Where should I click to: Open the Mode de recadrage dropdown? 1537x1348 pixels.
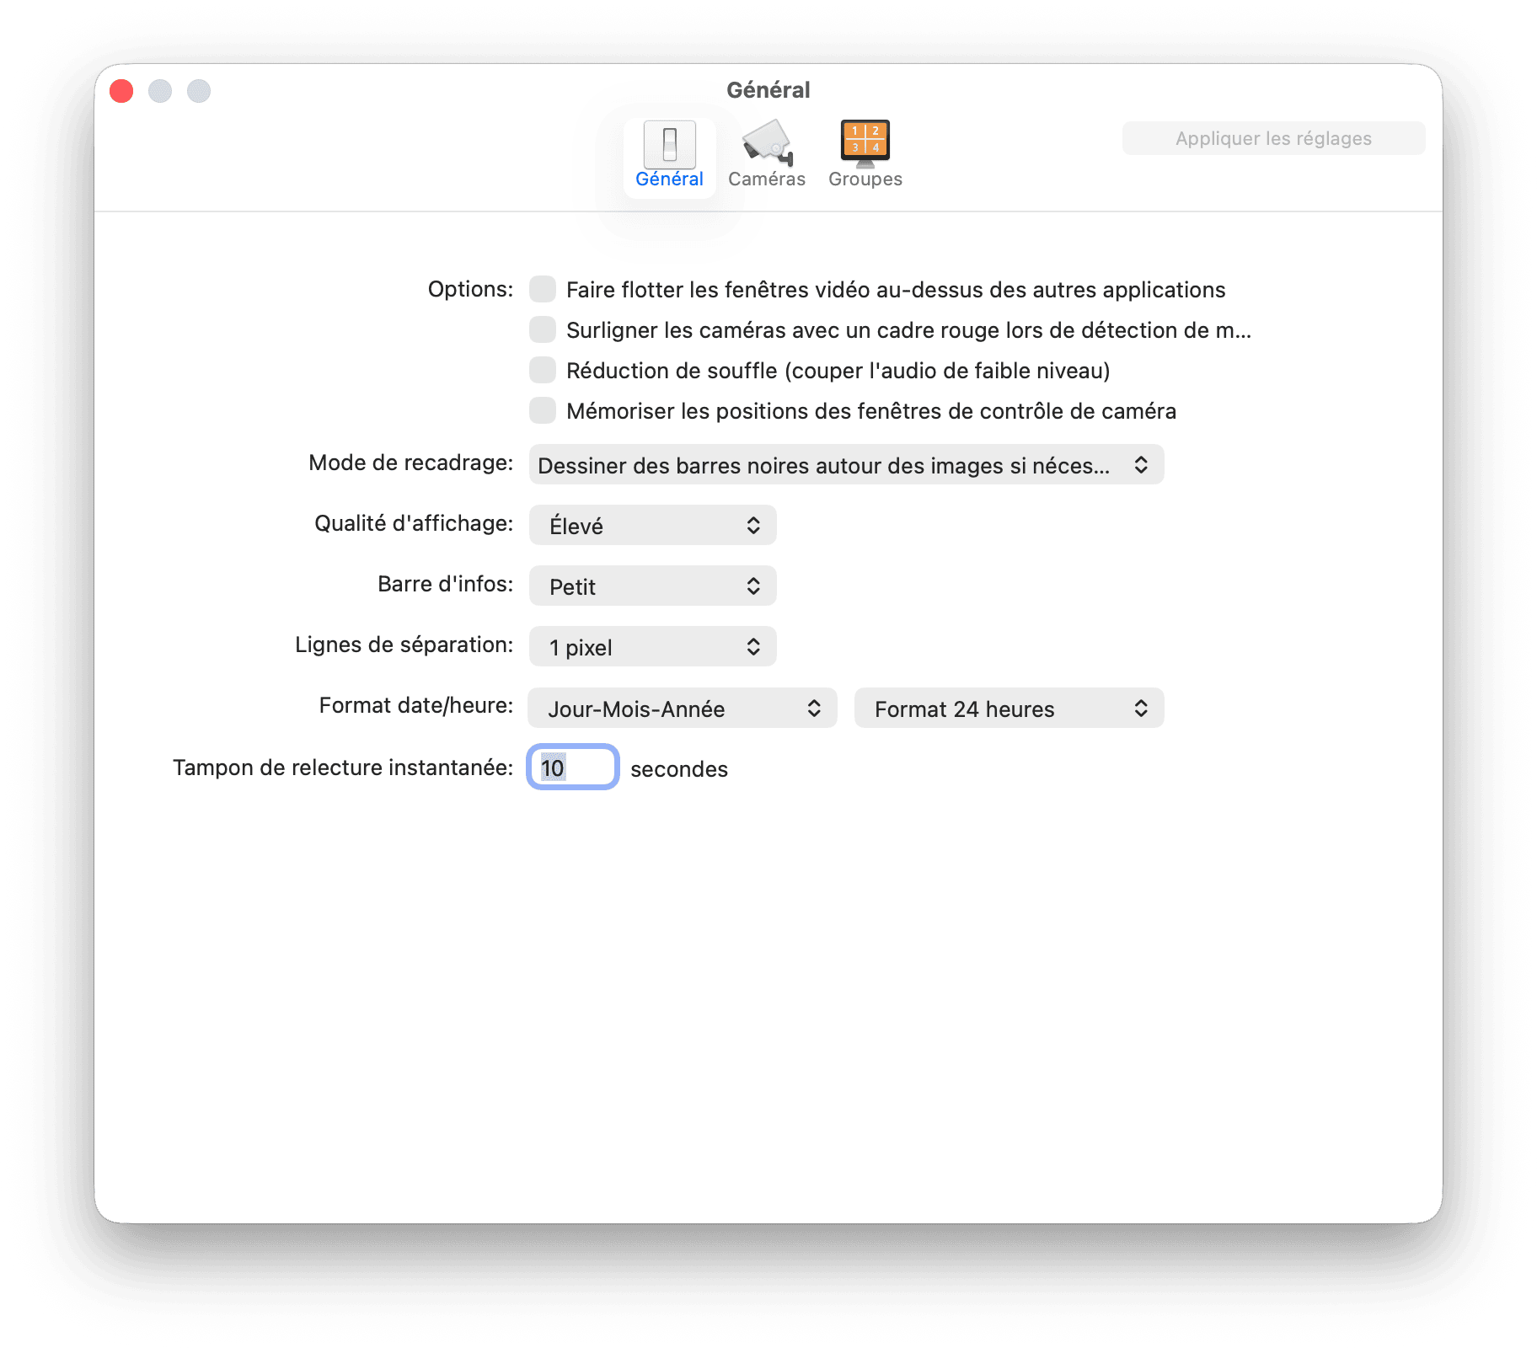tap(846, 465)
